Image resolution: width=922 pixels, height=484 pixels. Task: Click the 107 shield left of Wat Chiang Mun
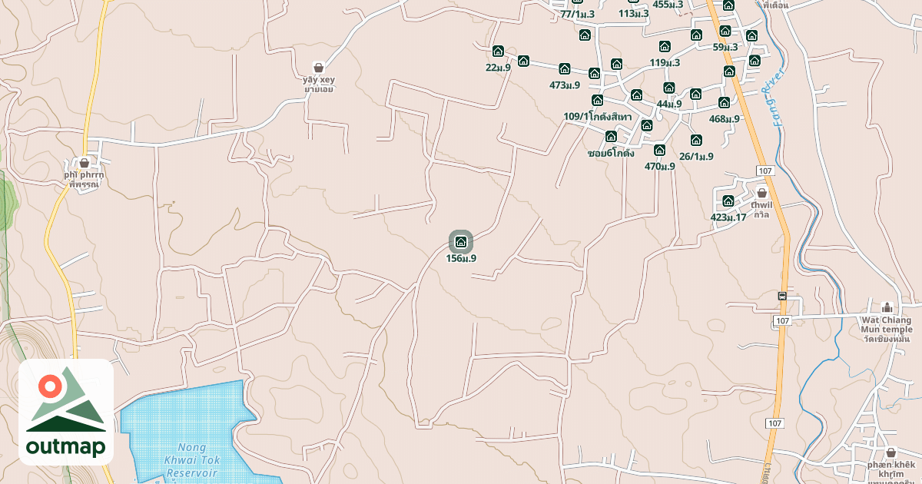[x=782, y=320]
